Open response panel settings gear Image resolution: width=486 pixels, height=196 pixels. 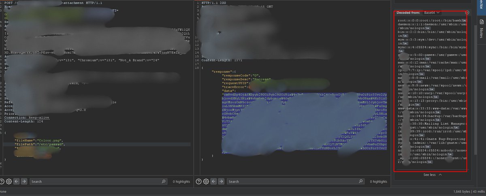point(206,181)
